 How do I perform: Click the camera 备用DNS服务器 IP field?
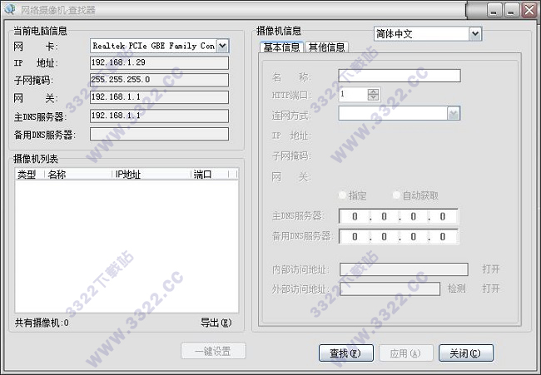point(399,236)
